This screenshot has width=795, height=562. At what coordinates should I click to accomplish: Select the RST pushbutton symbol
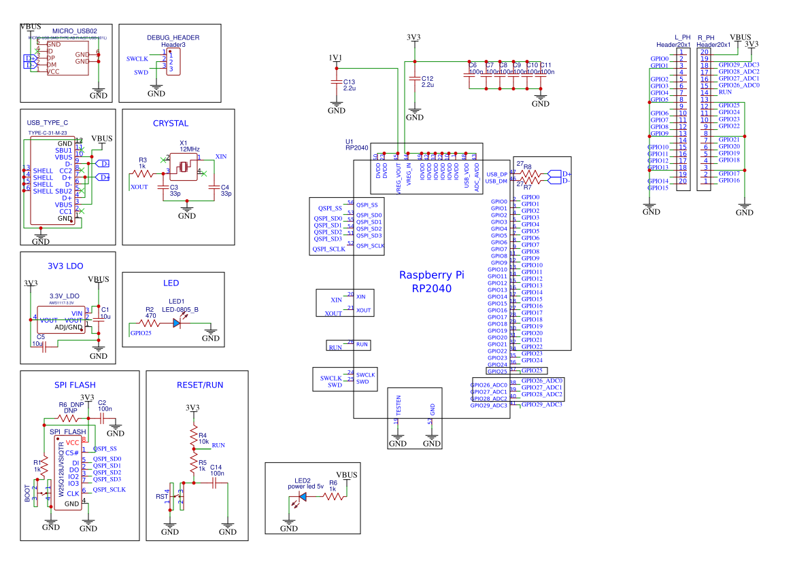176,497
